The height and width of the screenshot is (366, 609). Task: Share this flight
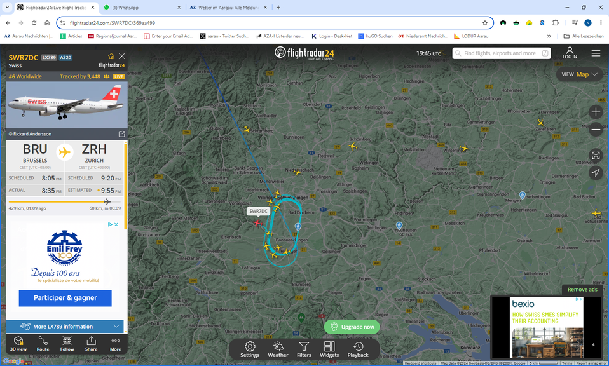coord(92,344)
